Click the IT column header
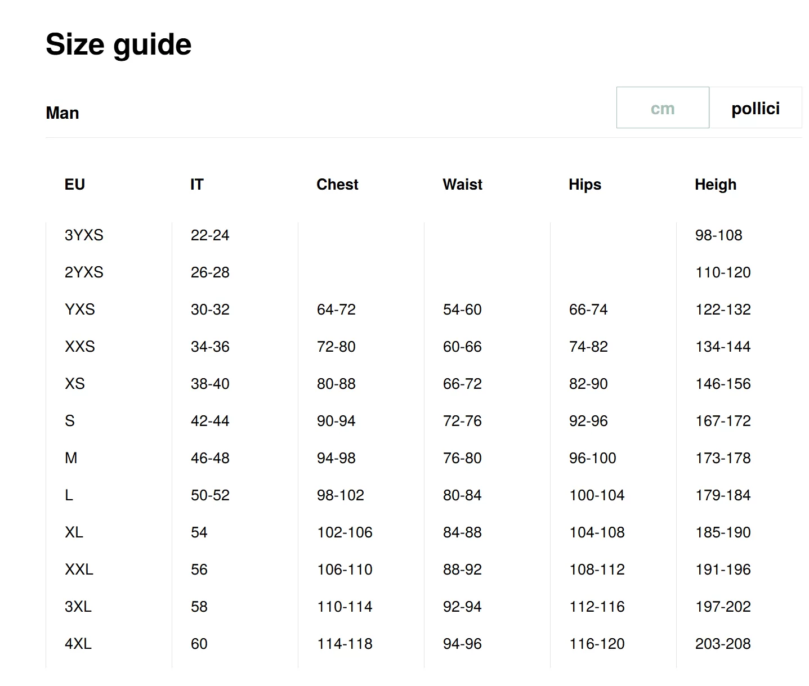This screenshot has height=686, width=809. coord(196,185)
